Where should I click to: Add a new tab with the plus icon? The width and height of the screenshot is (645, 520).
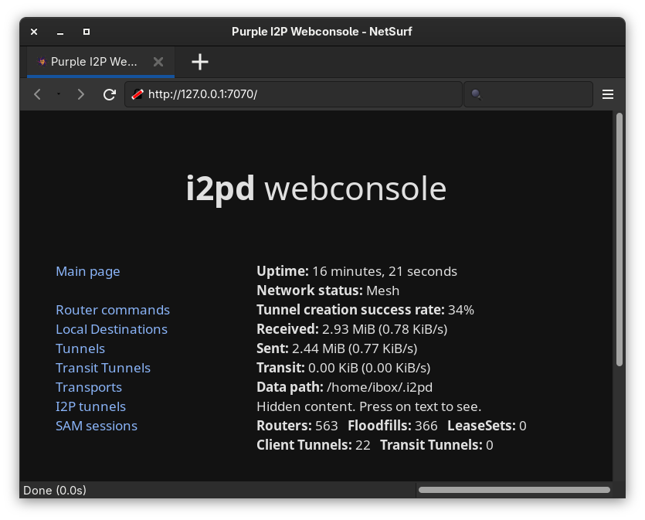[x=200, y=62]
